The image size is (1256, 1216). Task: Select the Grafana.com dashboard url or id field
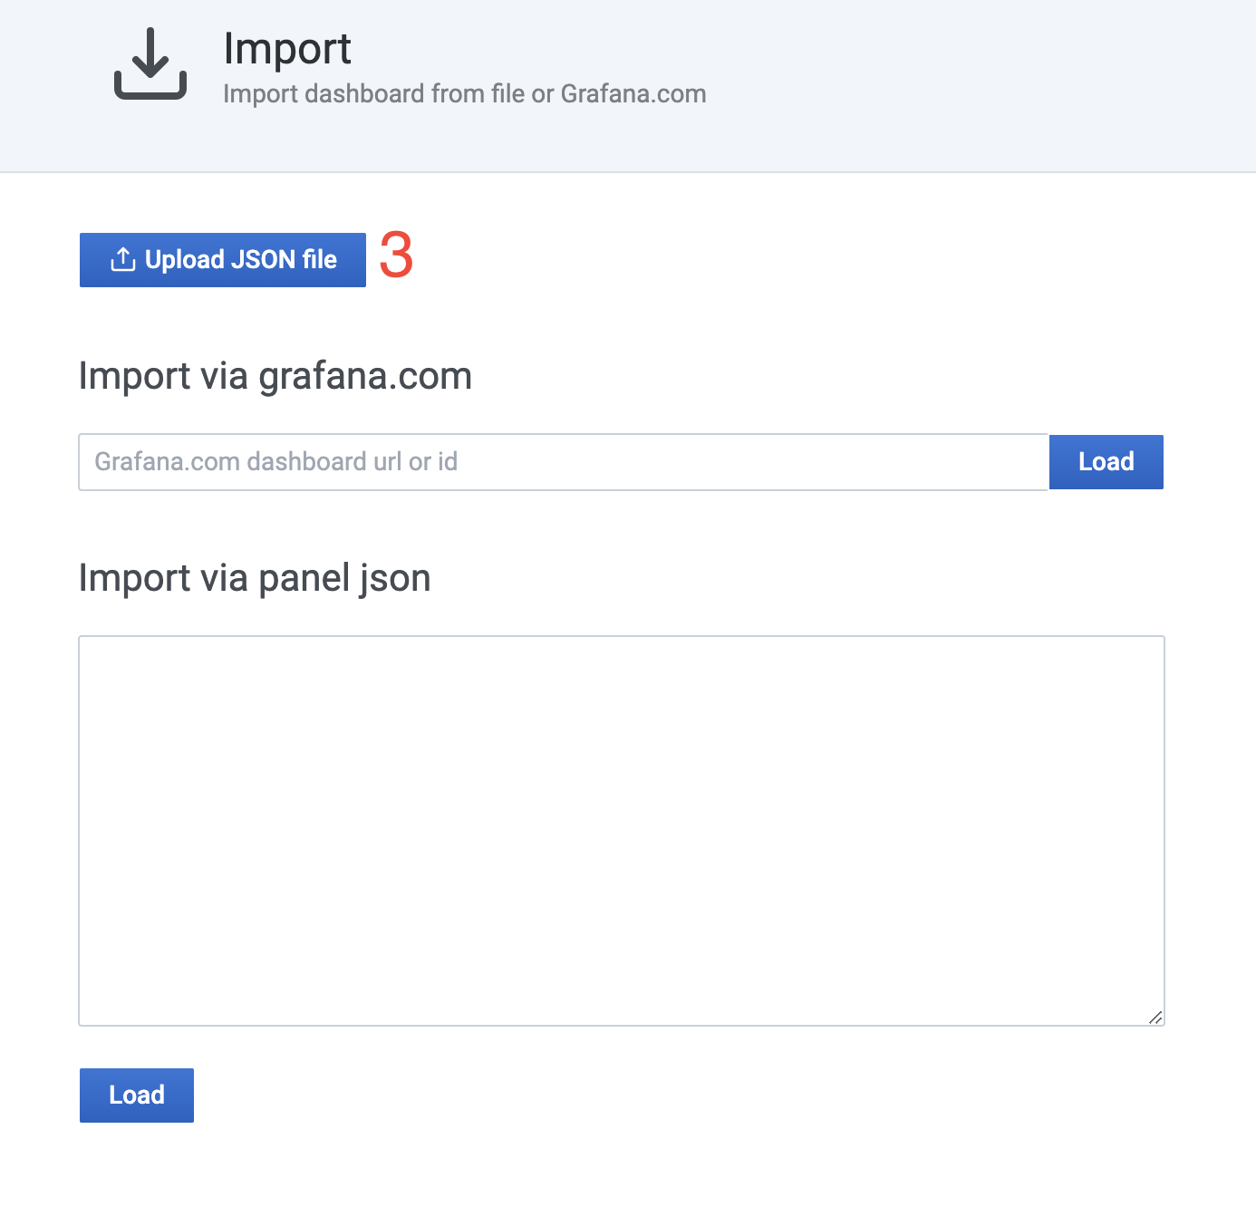pos(562,461)
